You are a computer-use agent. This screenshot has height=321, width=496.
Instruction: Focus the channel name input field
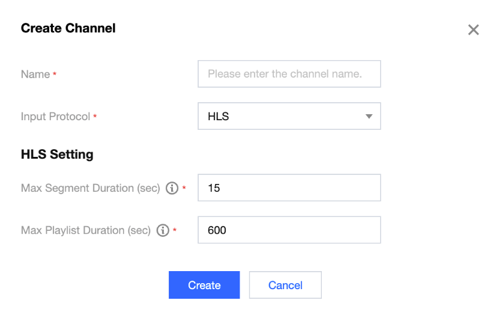point(289,74)
